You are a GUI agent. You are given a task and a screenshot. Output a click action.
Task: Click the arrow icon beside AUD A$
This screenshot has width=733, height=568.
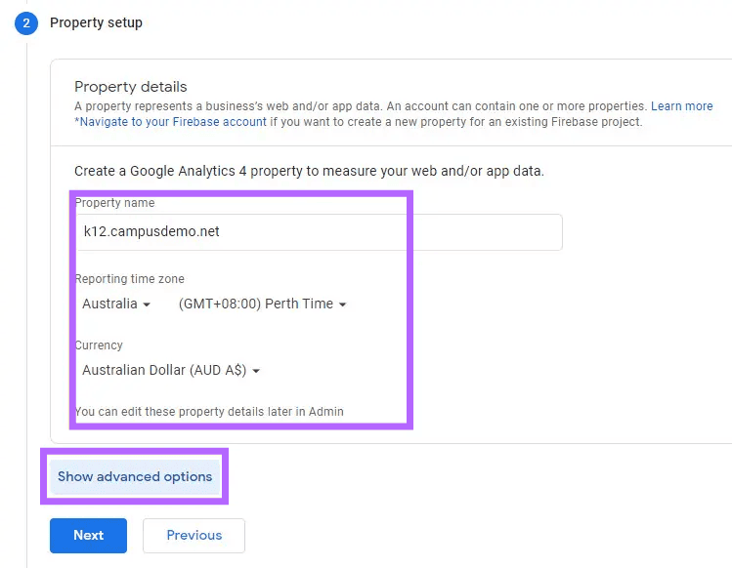point(256,371)
